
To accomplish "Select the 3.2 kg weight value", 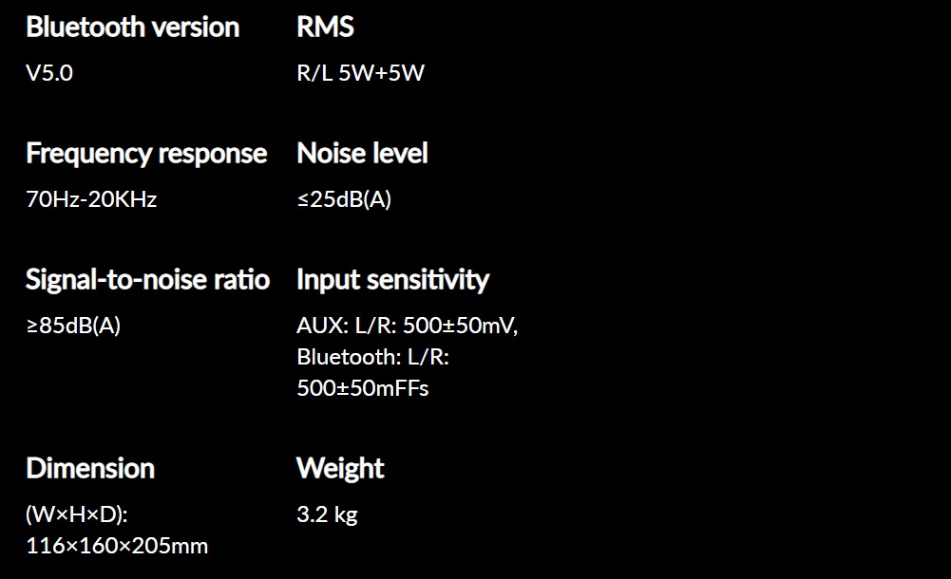I will (327, 514).
